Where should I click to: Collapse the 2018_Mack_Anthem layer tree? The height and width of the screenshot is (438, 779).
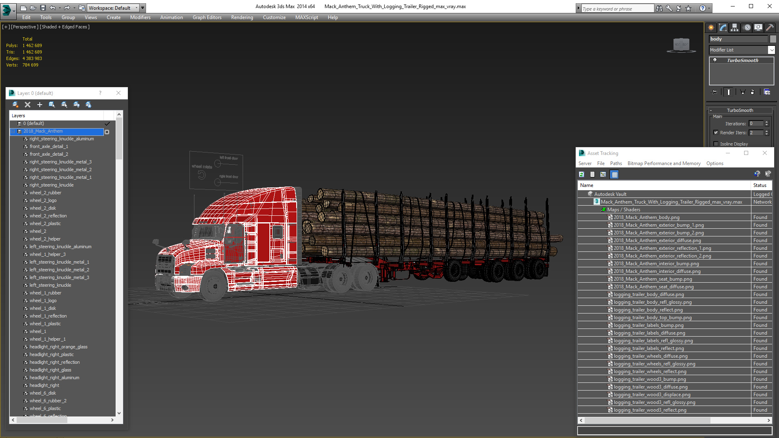click(x=13, y=131)
